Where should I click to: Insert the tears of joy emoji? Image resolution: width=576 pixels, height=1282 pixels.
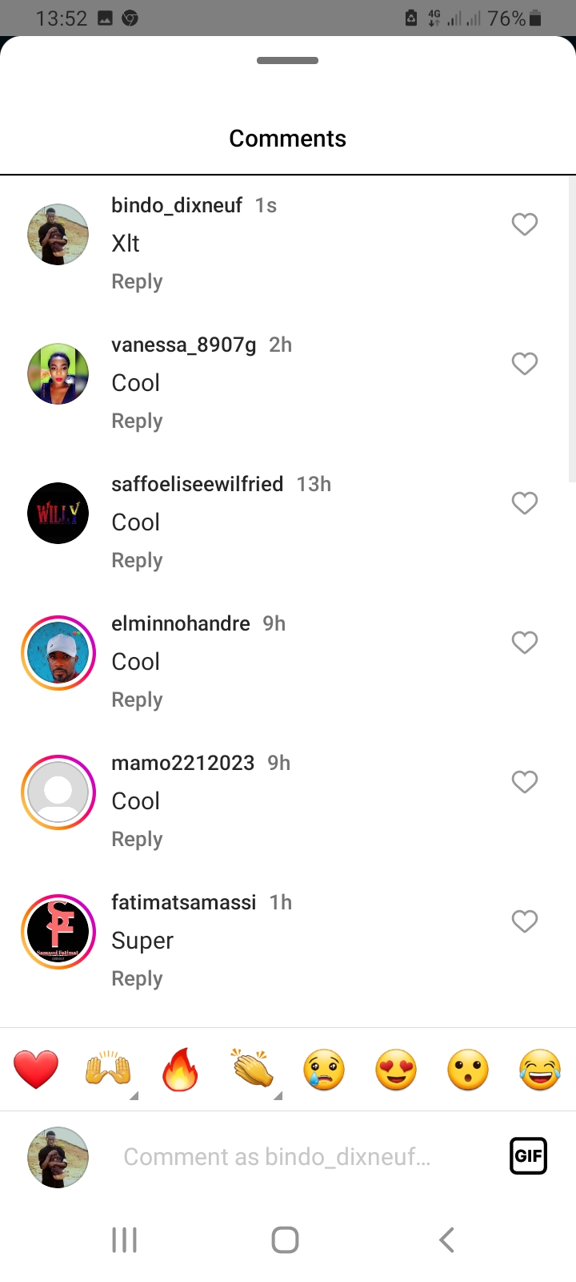click(540, 1070)
